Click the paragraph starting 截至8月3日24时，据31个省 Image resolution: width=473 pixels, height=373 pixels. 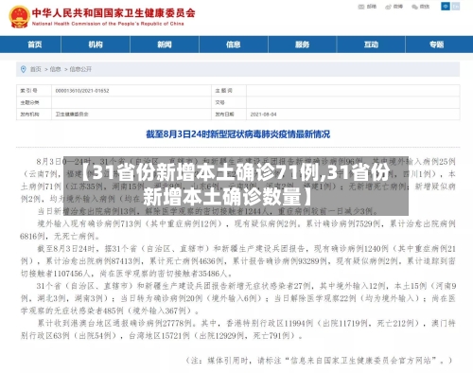click(238, 261)
